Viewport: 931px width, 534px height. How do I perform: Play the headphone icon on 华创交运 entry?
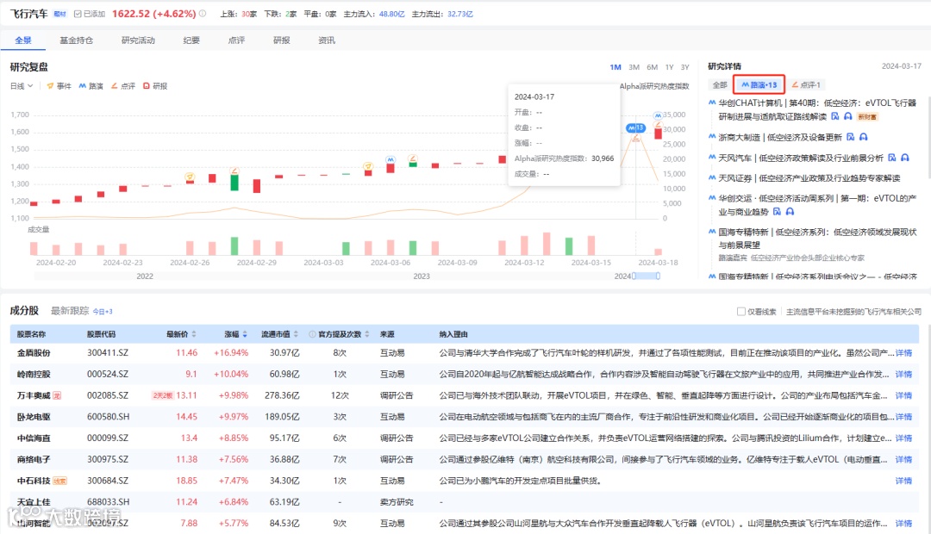coord(790,211)
